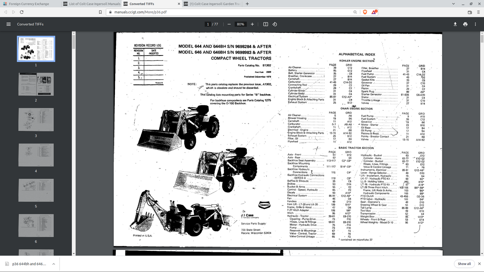Print the PDF document

tap(465, 24)
